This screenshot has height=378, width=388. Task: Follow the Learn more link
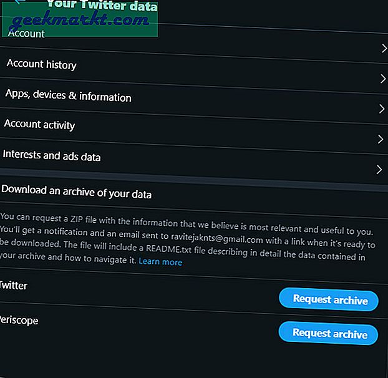160,262
